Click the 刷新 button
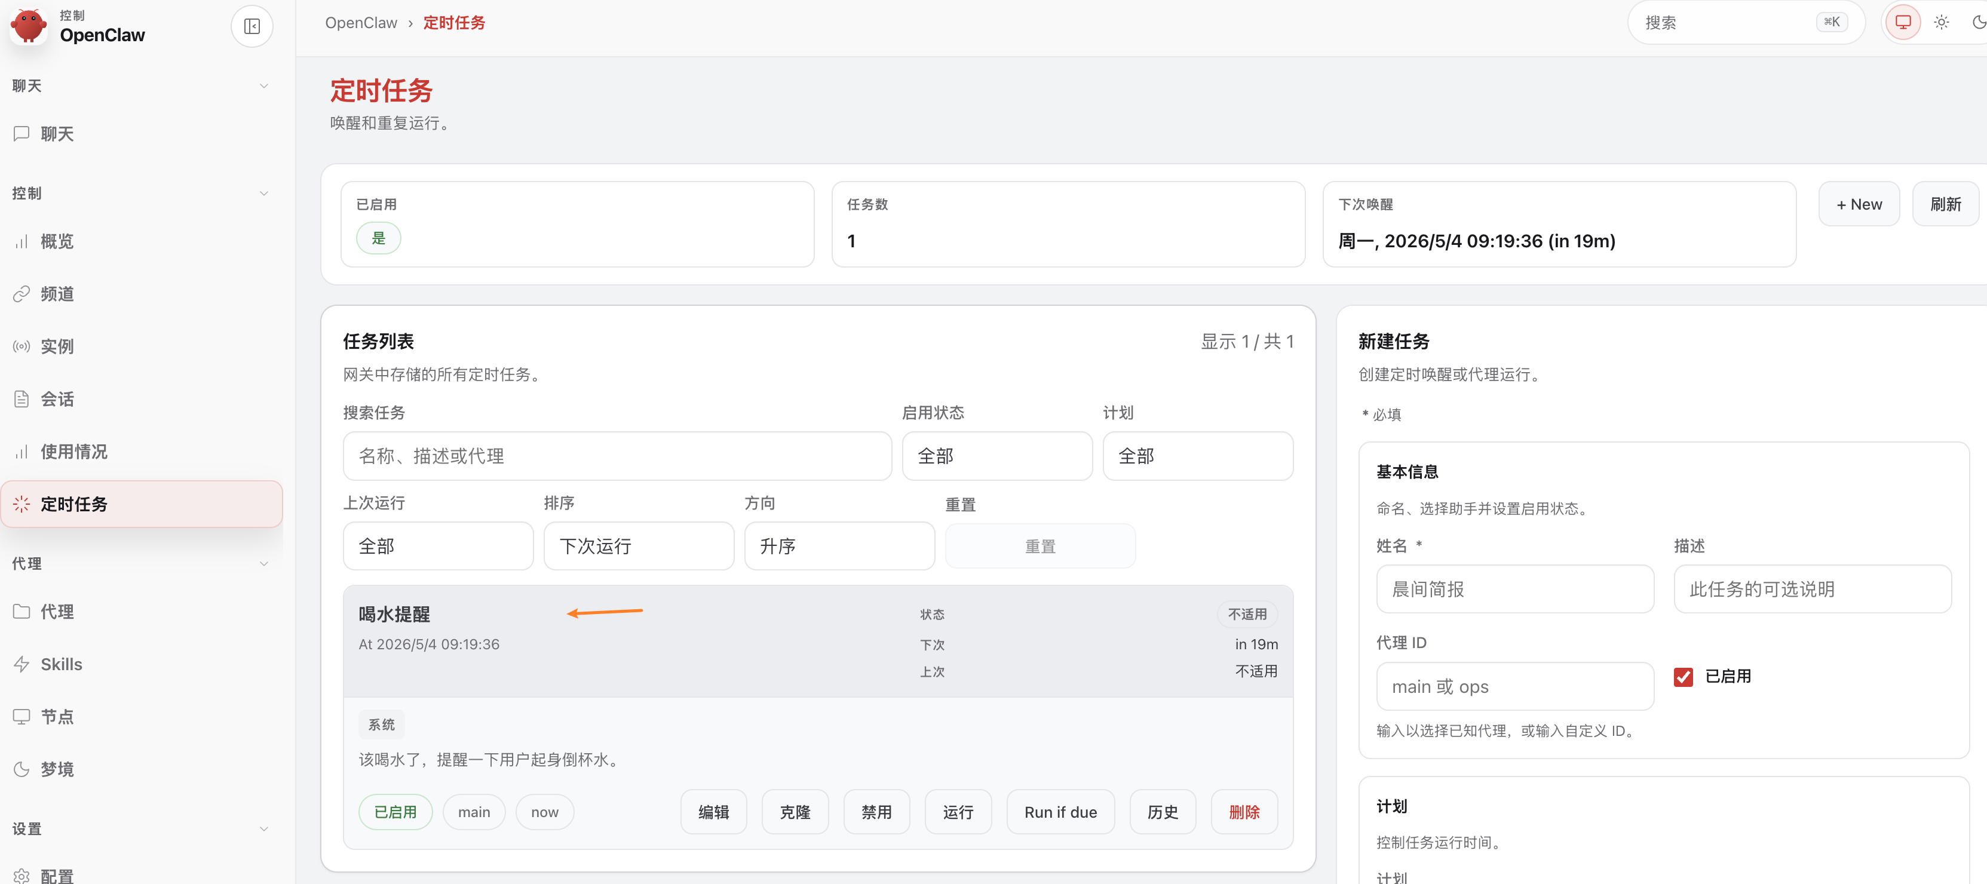The image size is (1987, 884). pos(1945,204)
